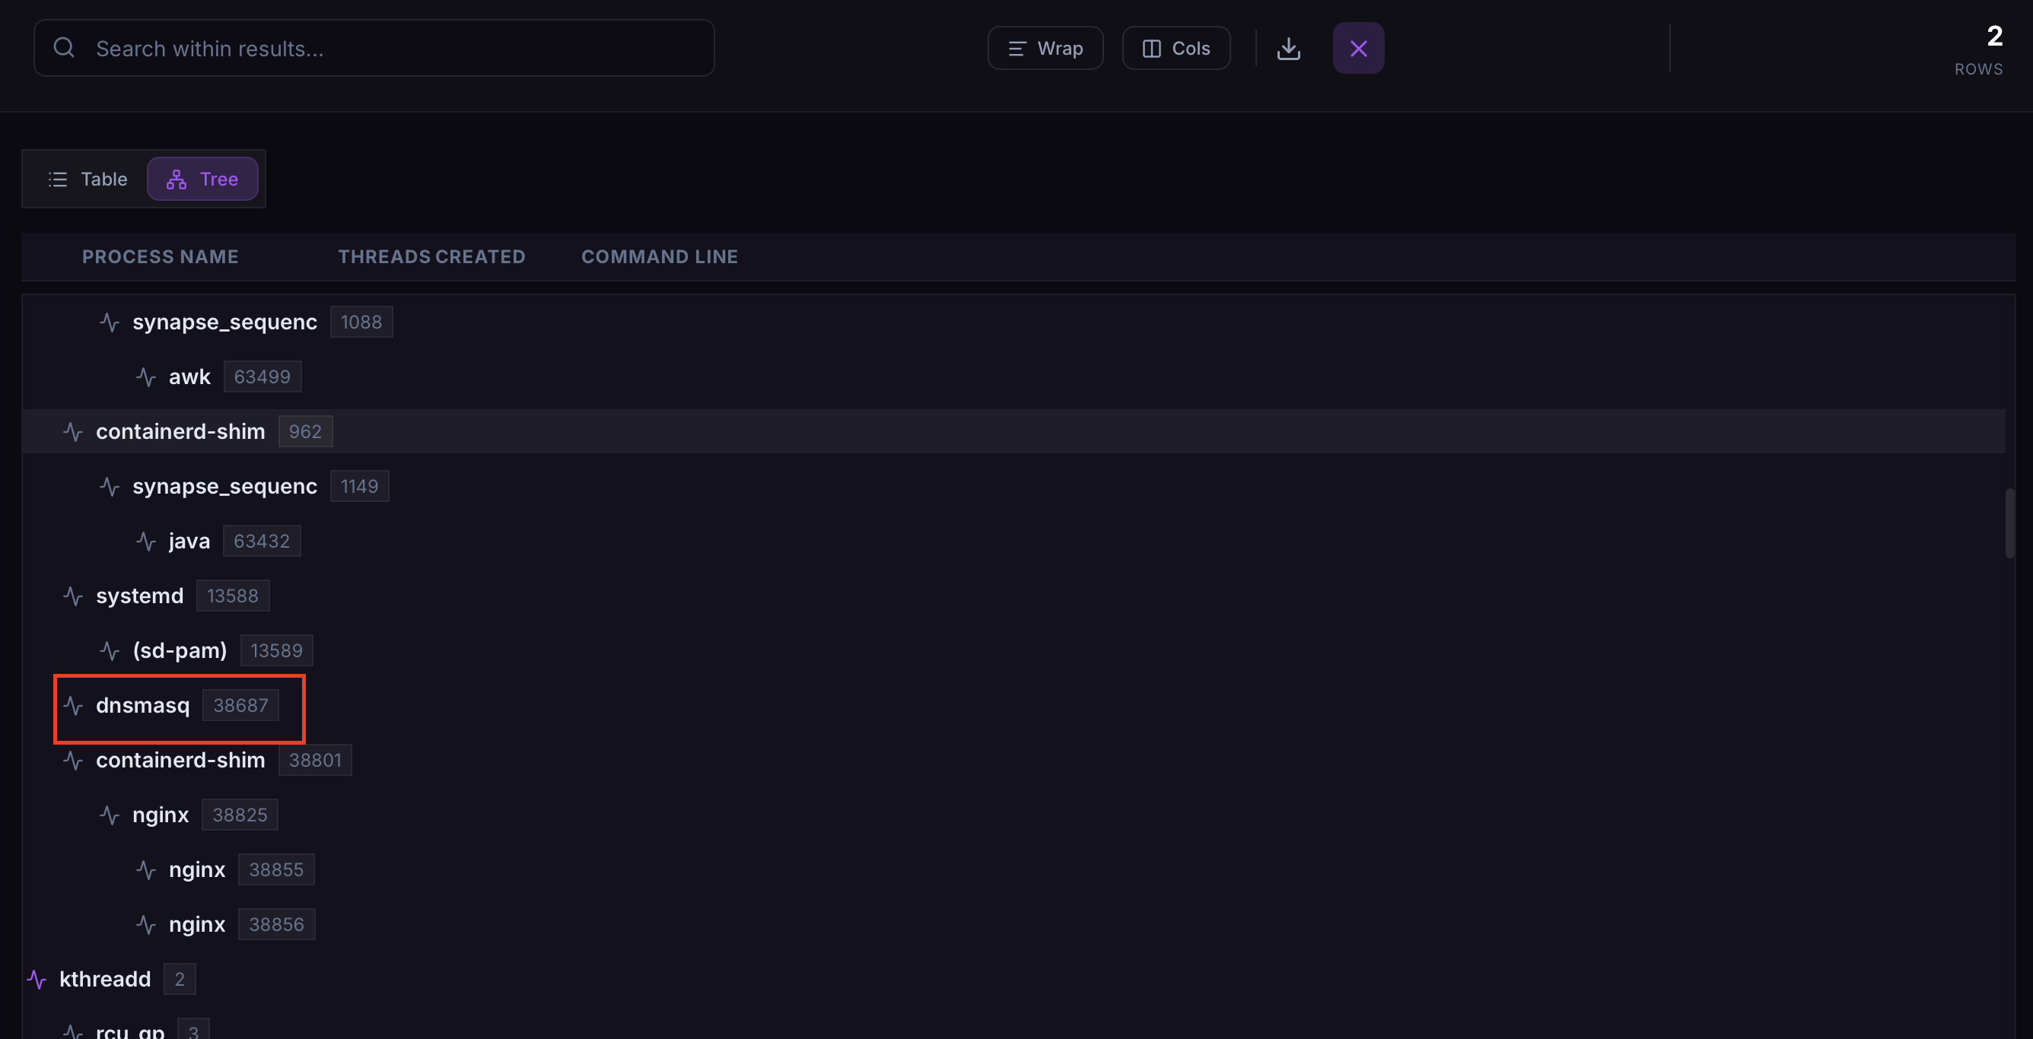
Task: Click the pulse icon beside java
Action: coord(146,542)
